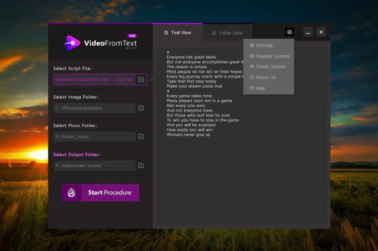Click the line 'And not everyone loses.'

point(190,110)
